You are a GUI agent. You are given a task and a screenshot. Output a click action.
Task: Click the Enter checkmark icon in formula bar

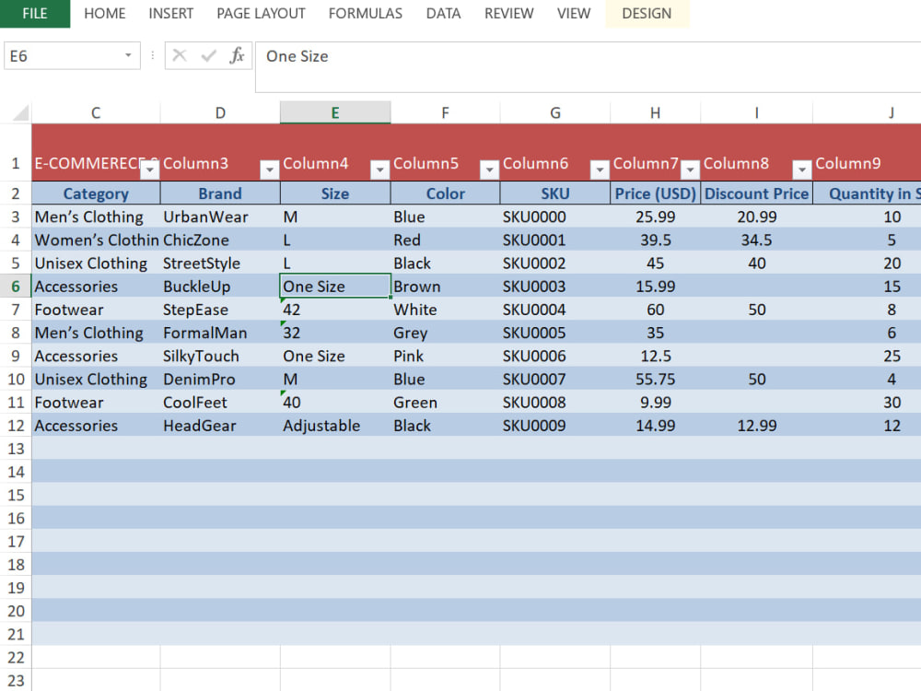point(208,56)
